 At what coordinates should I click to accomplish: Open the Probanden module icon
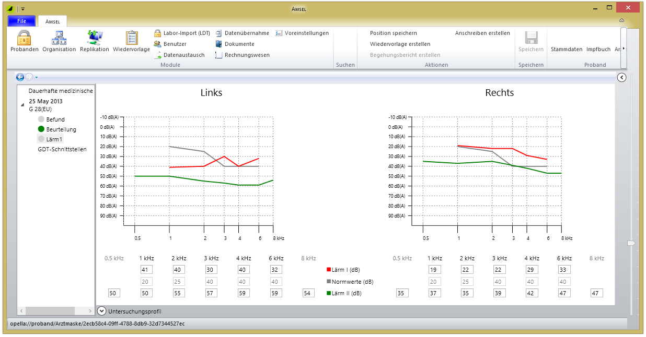(x=24, y=39)
